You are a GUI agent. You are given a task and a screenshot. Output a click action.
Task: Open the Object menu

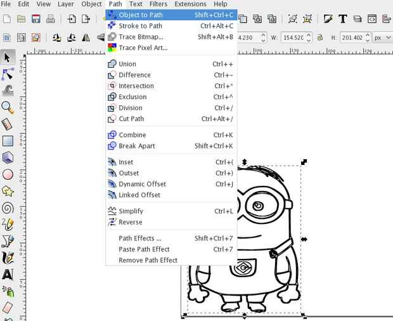pyautogui.click(x=91, y=4)
